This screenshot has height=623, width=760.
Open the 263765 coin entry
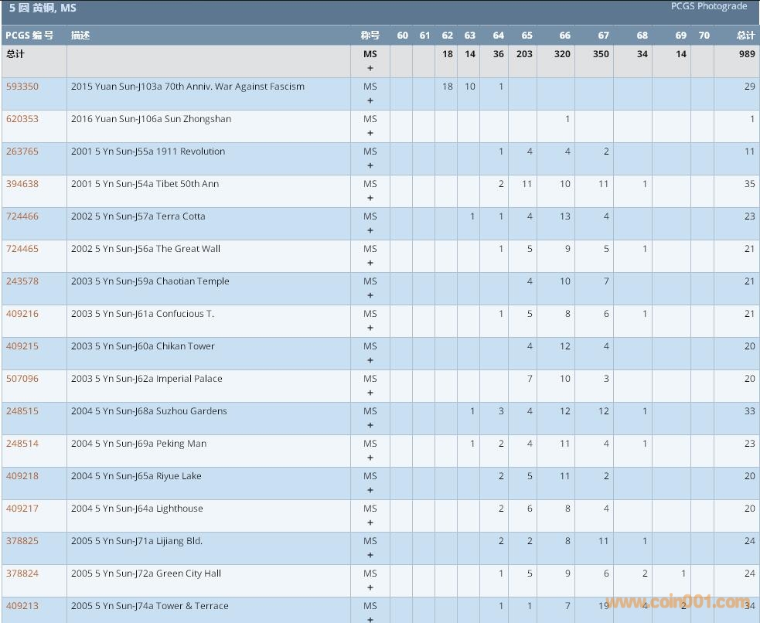(22, 151)
